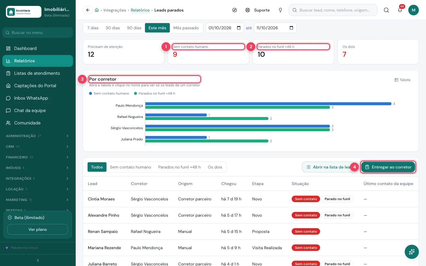Click the start date field 01/10/2026
426x266 pixels.
coord(225,28)
